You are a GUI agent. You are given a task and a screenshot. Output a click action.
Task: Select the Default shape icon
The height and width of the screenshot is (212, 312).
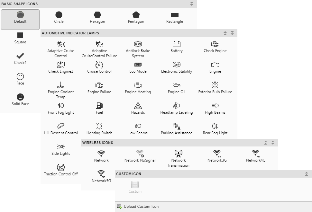click(x=20, y=20)
